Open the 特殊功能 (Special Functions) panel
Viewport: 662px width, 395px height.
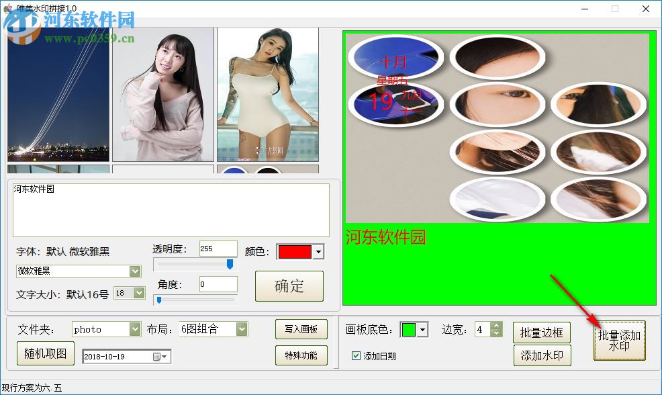pyautogui.click(x=301, y=356)
